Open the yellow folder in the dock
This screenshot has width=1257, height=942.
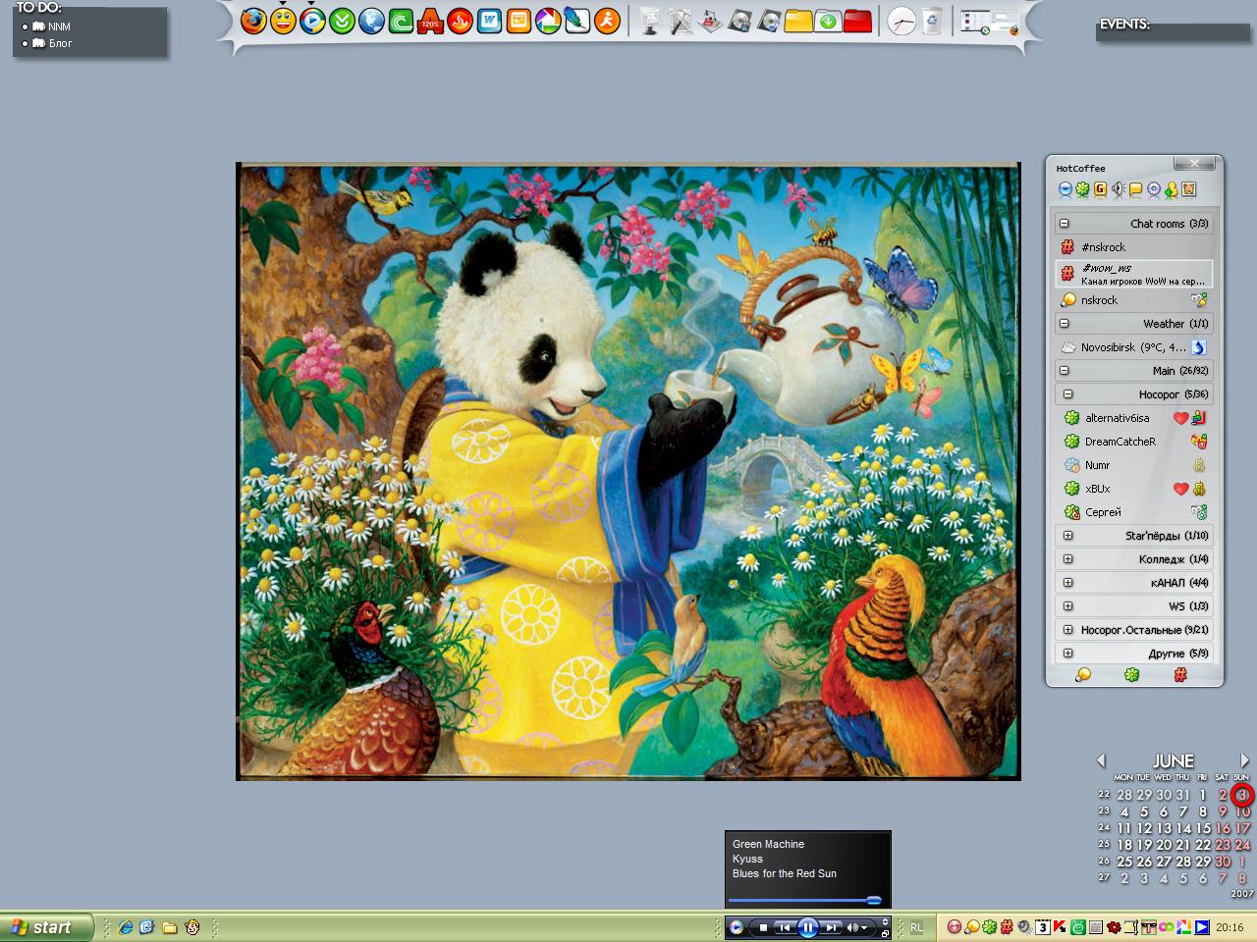797,21
